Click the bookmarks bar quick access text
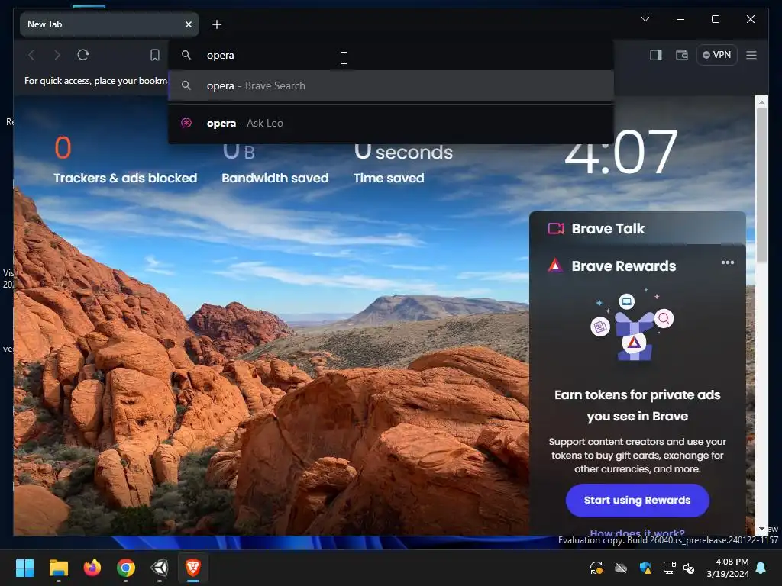The image size is (782, 586). point(95,81)
